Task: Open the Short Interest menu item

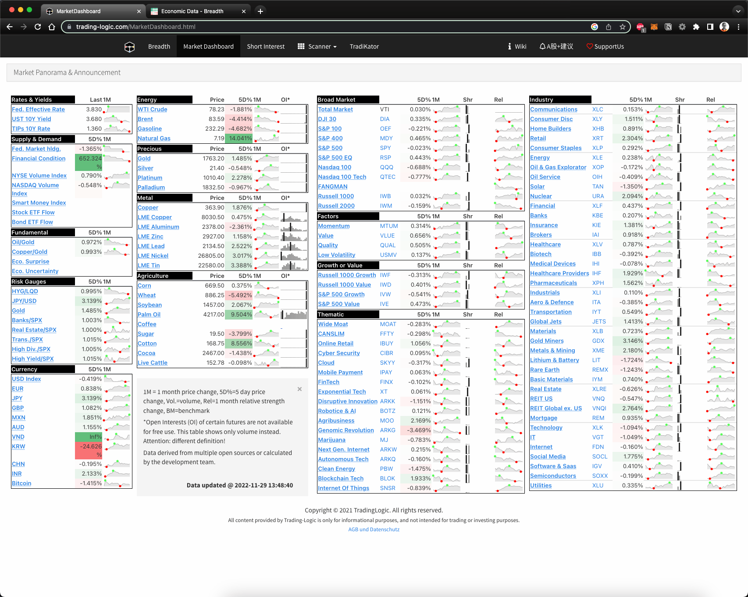Action: [x=266, y=46]
